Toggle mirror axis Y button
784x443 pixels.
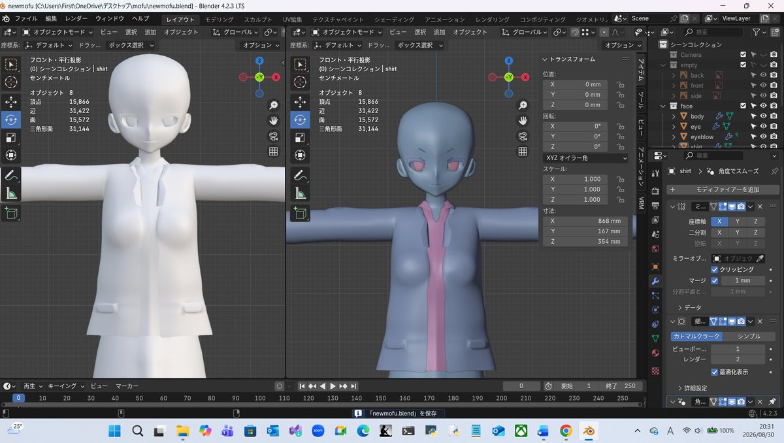pos(738,222)
